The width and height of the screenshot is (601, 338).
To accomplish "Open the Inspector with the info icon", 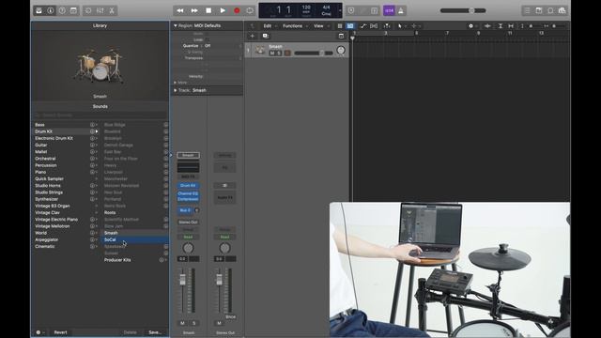I will click(50, 10).
